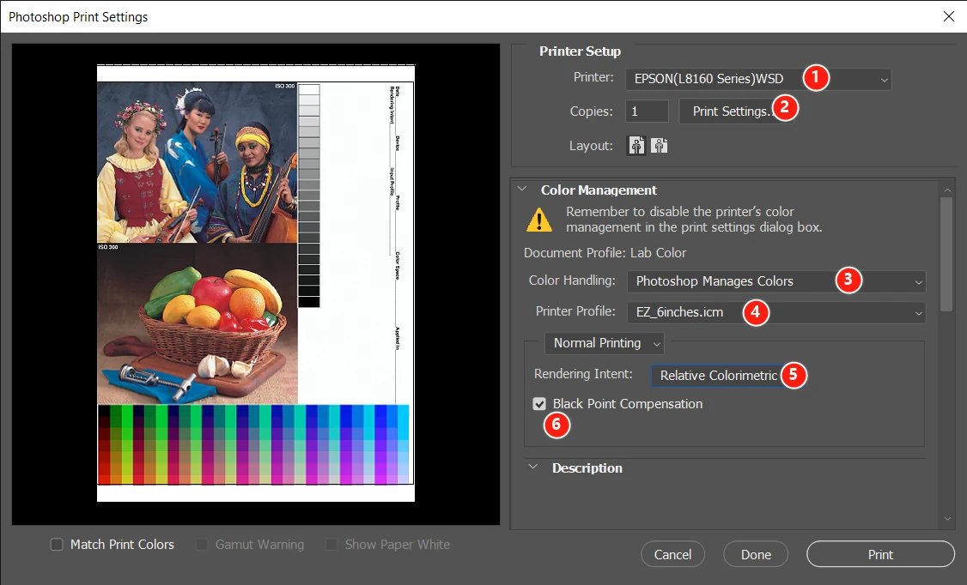The image size is (967, 585).
Task: Click the yellow color management warning icon
Action: [x=539, y=220]
